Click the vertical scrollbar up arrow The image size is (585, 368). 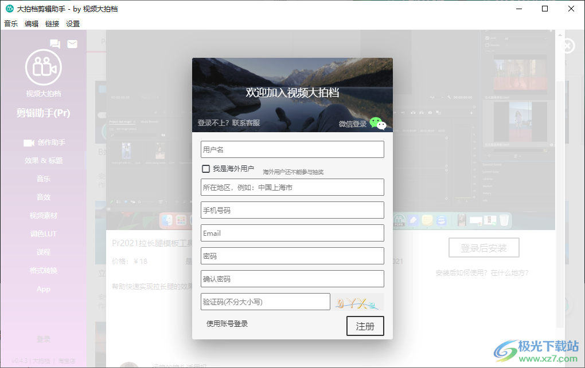(x=560, y=35)
